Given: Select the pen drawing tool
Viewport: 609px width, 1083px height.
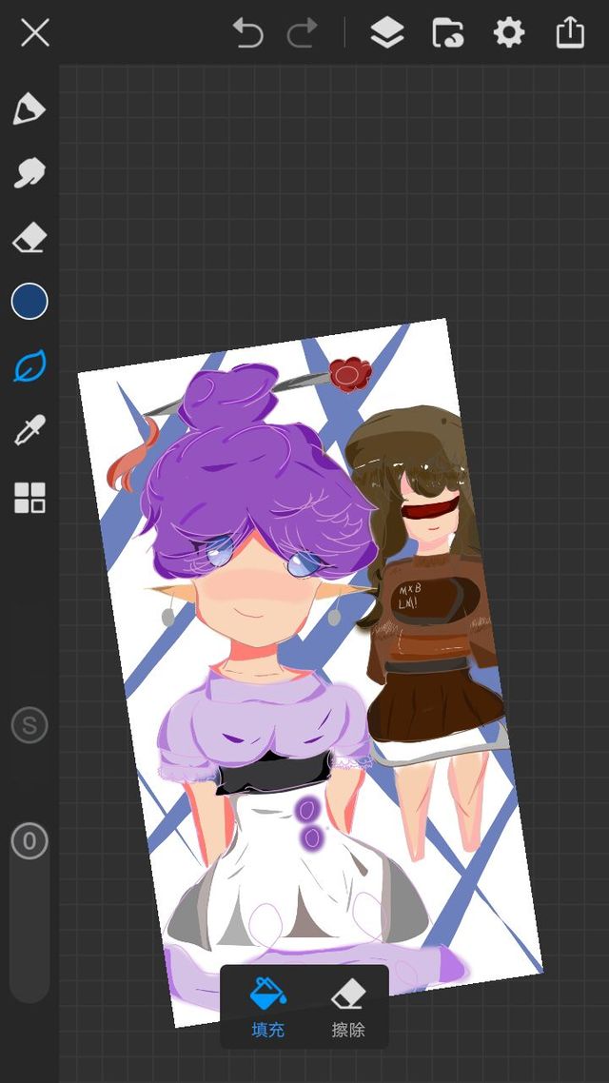Looking at the screenshot, I should 29,108.
